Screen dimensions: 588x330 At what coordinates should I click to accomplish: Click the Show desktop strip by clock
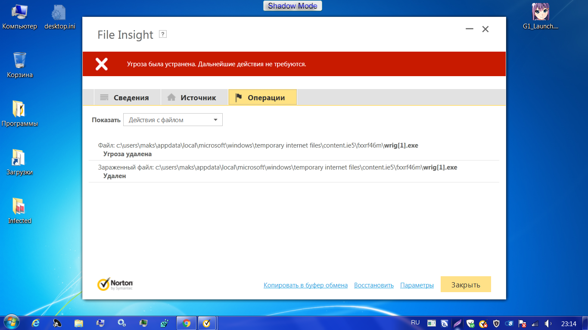[x=585, y=323]
